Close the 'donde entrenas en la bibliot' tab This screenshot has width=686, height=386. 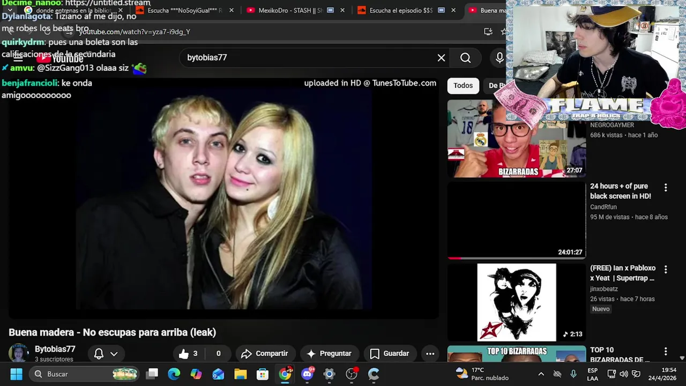coord(120,10)
